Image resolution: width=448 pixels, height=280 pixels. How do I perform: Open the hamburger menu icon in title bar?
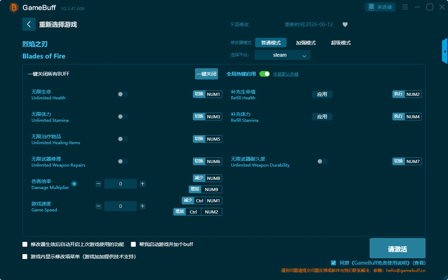(405, 7)
